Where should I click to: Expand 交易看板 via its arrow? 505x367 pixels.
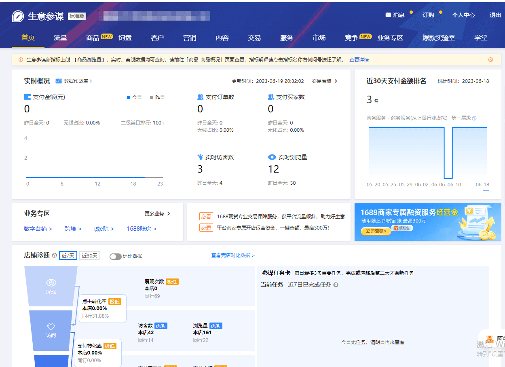[x=336, y=81]
